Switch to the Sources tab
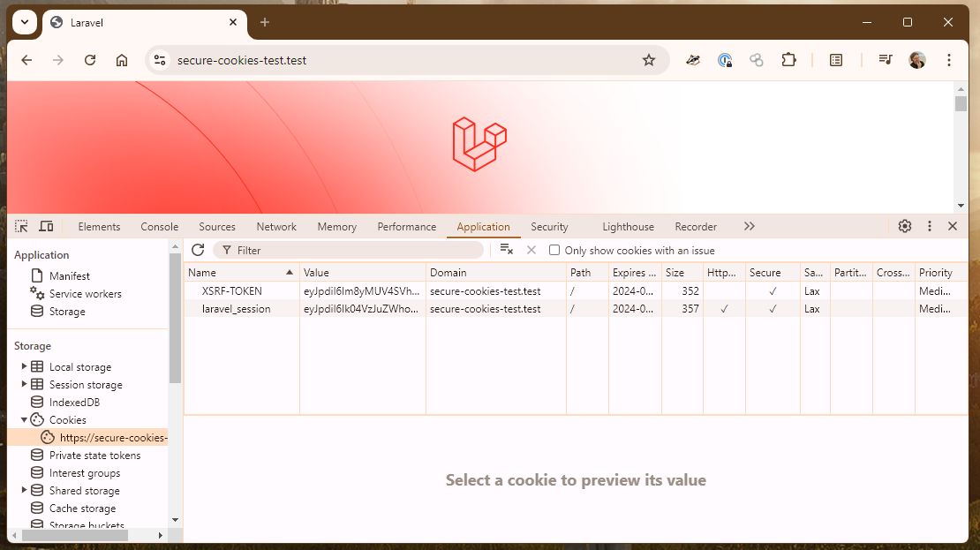980x550 pixels. [x=217, y=227]
